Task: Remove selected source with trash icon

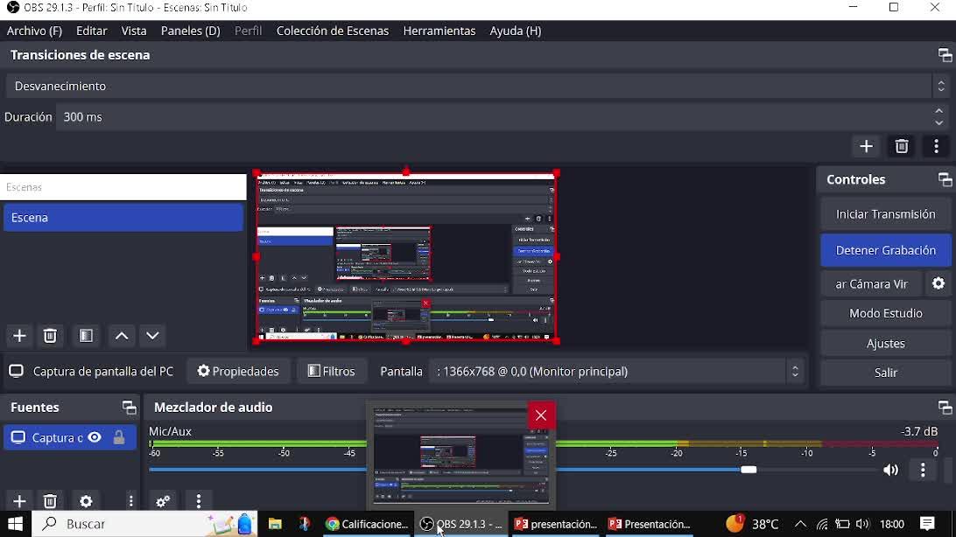Action: pyautogui.click(x=50, y=501)
